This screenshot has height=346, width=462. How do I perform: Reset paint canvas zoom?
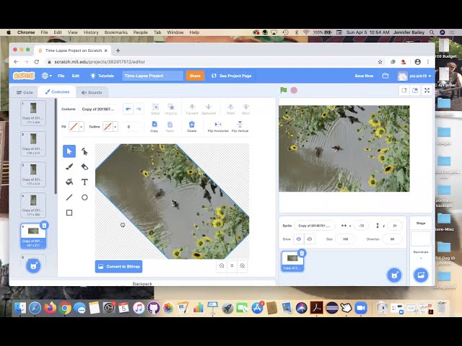point(232,266)
